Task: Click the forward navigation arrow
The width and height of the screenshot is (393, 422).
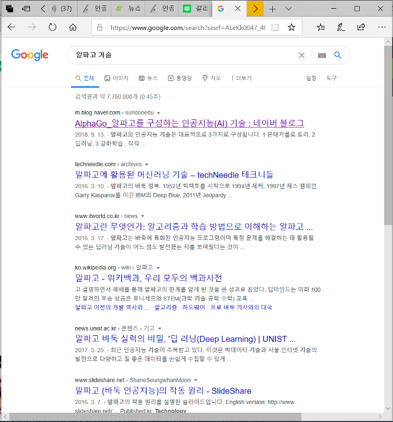Action: click(32, 27)
